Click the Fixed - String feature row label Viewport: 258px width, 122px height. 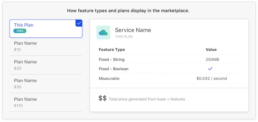click(111, 59)
